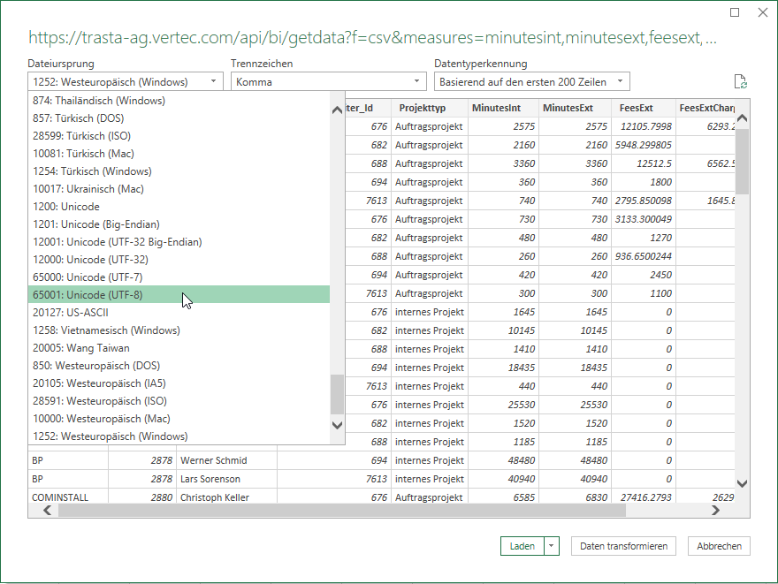Open the Dateiursprung encoding dropdown
The width and height of the screenshot is (778, 584).
coord(126,82)
